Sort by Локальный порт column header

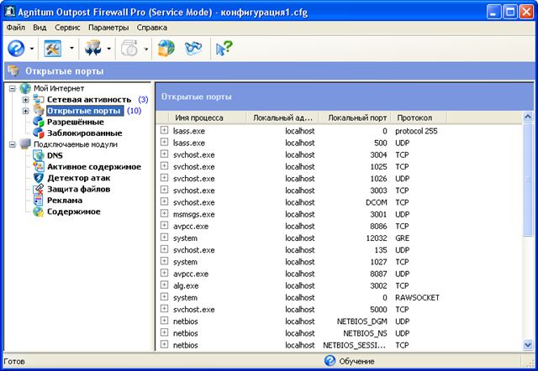[x=355, y=118]
